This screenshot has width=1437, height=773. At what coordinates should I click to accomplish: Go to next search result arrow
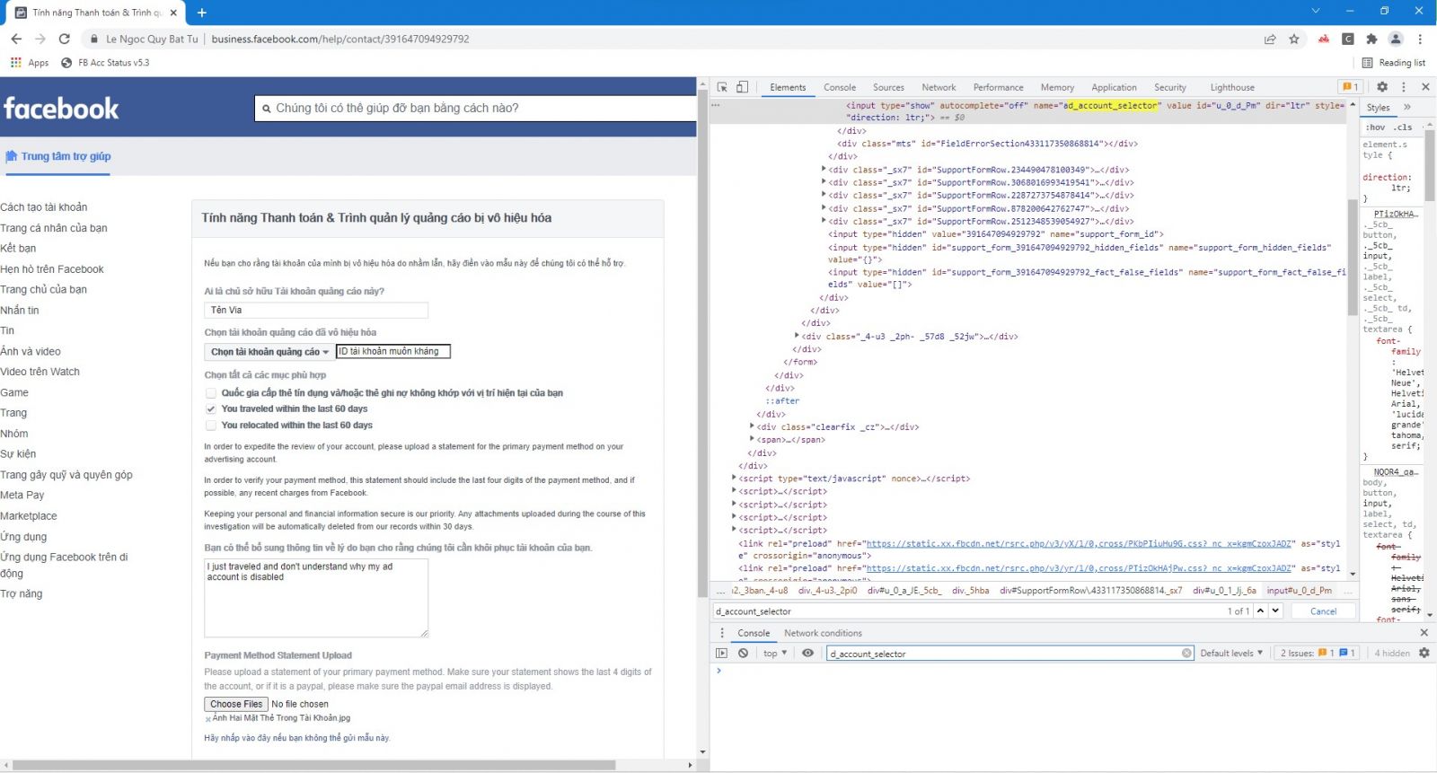click(1275, 610)
